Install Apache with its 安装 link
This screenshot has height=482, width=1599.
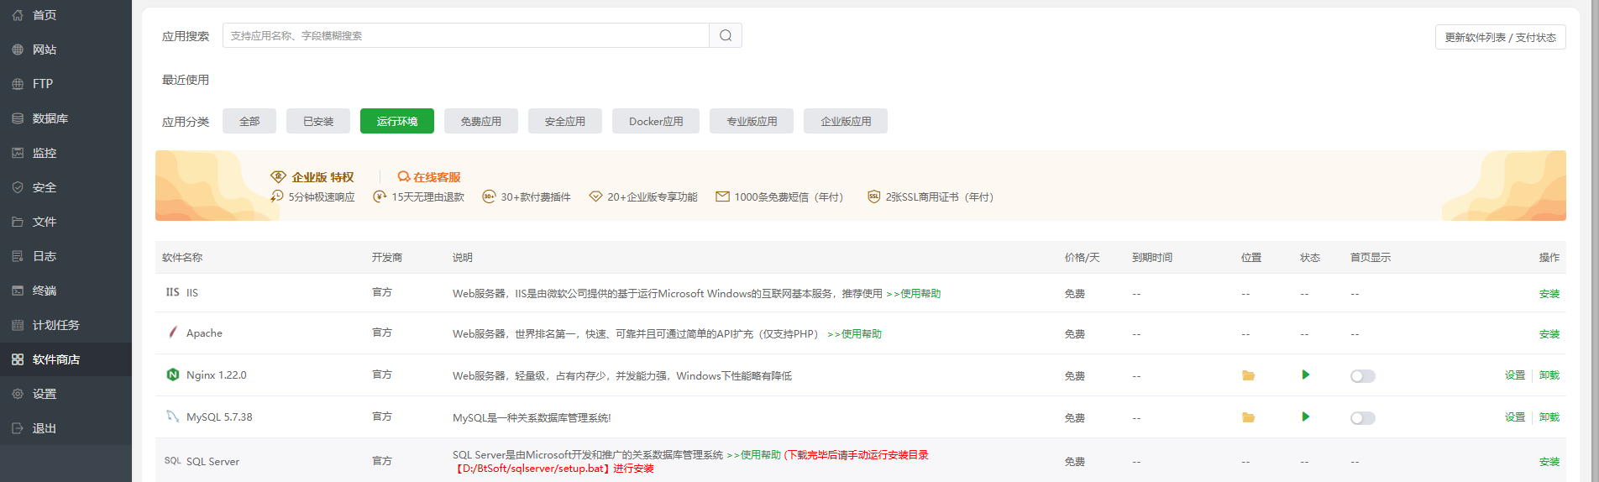pos(1549,334)
